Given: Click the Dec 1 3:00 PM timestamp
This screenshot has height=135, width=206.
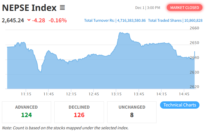Looking at the screenshot, I should 147,8.
